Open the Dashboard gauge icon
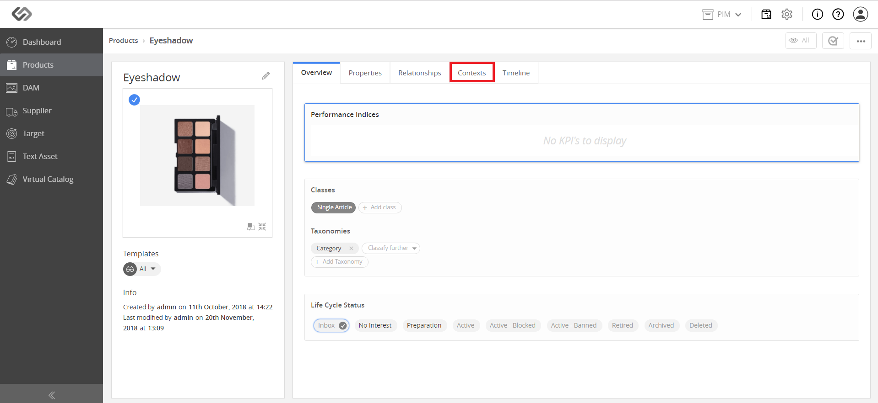Image resolution: width=878 pixels, height=403 pixels. coord(12,42)
